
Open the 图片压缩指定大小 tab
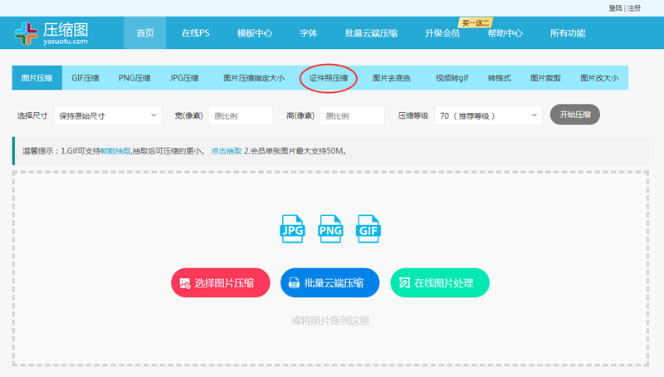(x=254, y=78)
